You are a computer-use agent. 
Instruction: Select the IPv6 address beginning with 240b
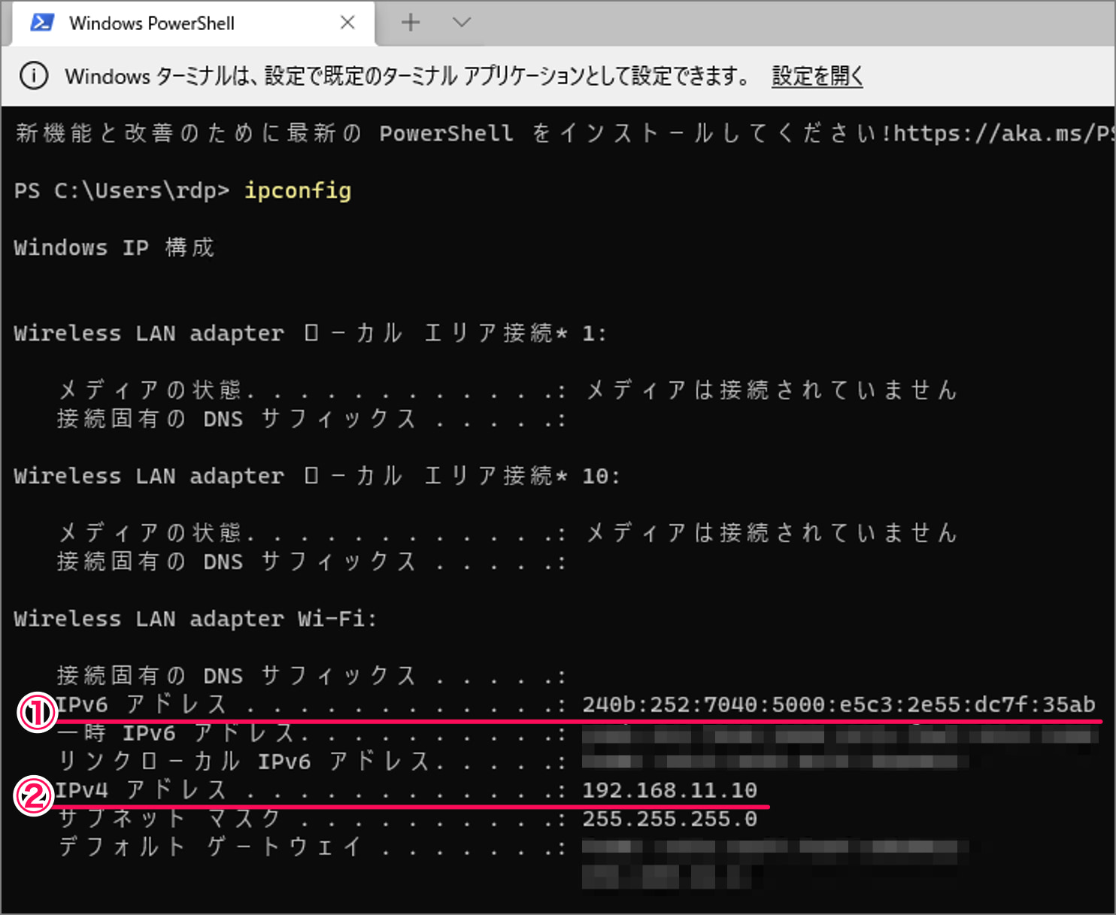coord(837,704)
